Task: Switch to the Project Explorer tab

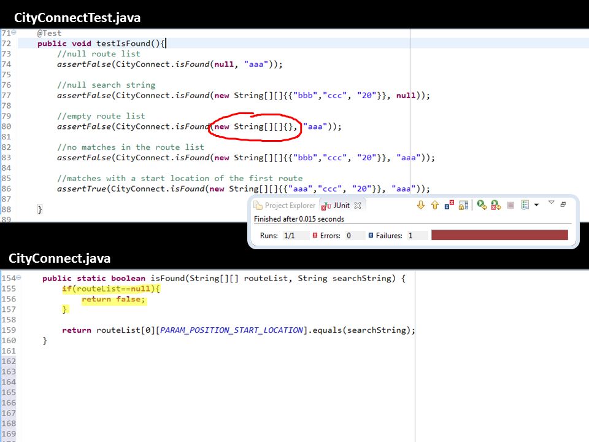Action: tap(285, 205)
